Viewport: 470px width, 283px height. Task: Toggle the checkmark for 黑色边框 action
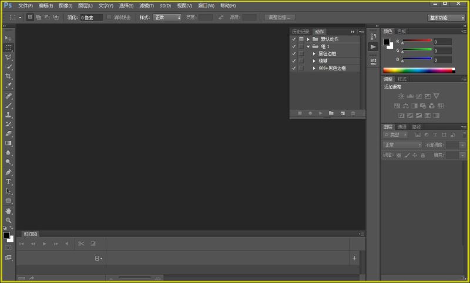(294, 53)
